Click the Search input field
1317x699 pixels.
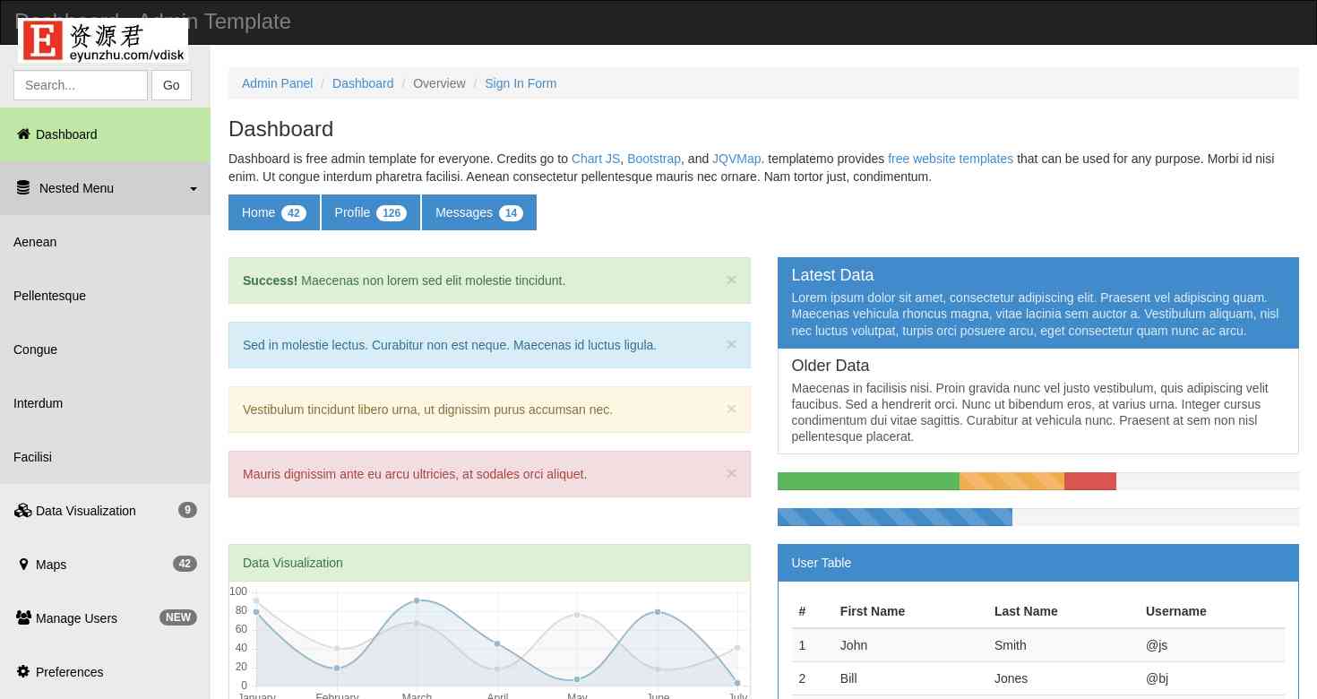pyautogui.click(x=81, y=85)
